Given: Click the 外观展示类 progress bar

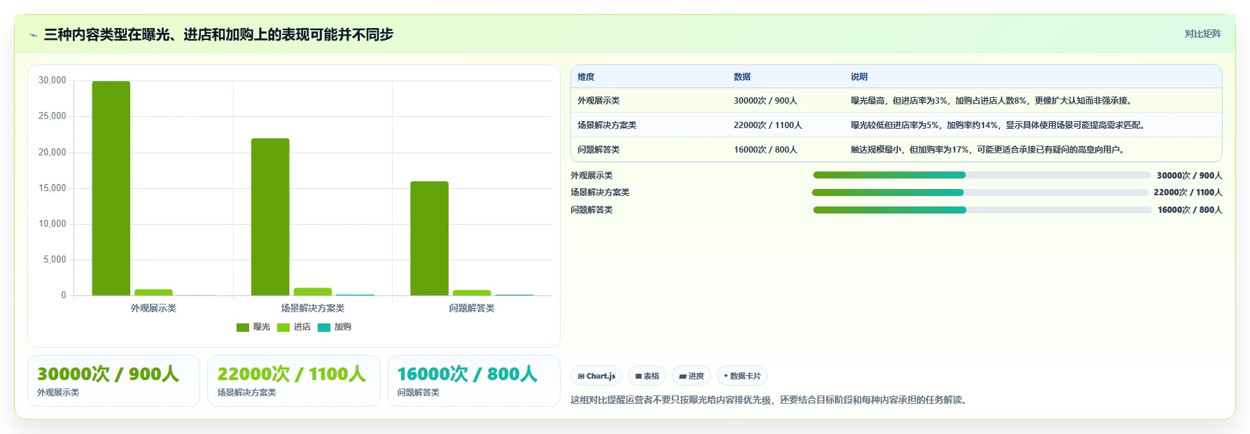Looking at the screenshot, I should pos(982,175).
